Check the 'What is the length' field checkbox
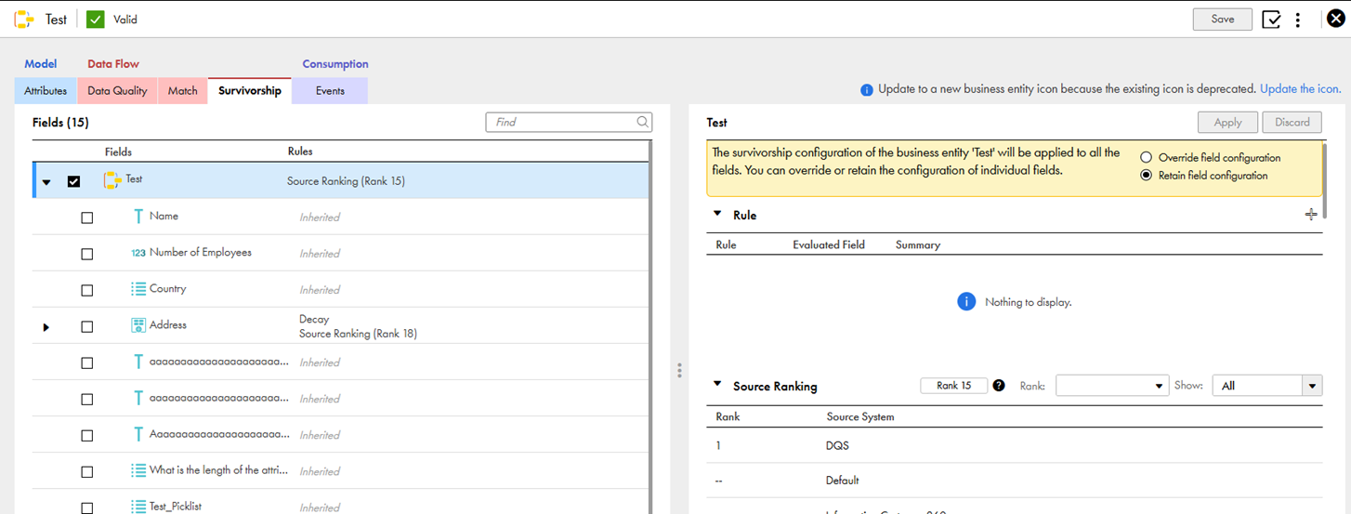Screen dimensions: 1351x514 [x=87, y=471]
